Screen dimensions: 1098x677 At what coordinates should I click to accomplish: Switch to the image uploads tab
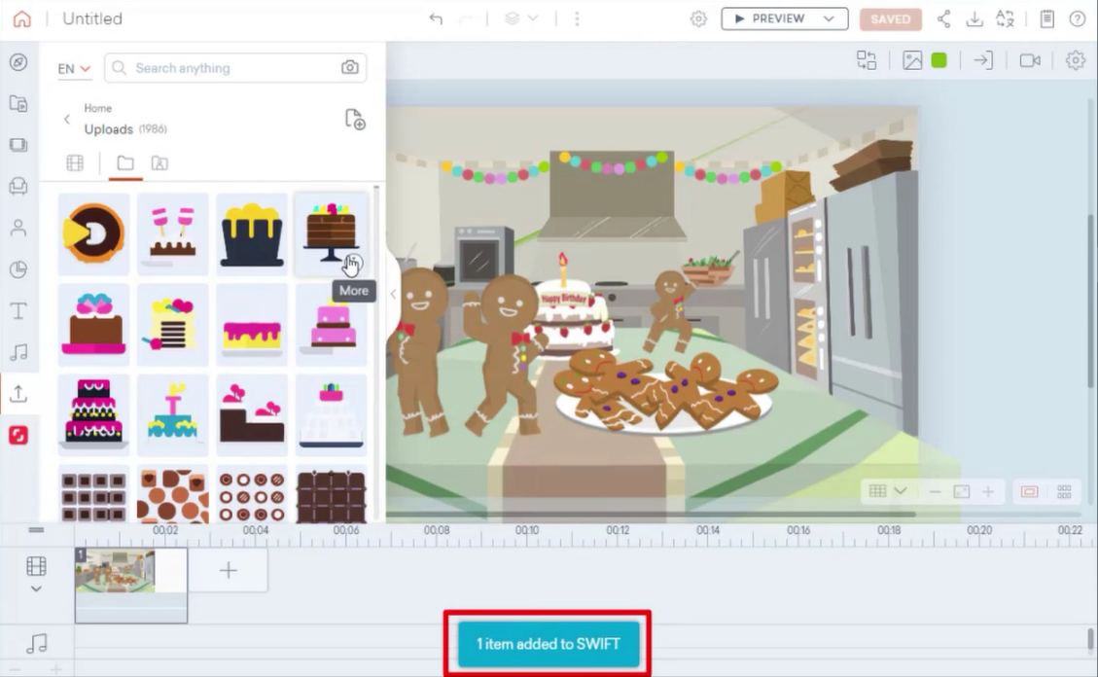pos(159,163)
